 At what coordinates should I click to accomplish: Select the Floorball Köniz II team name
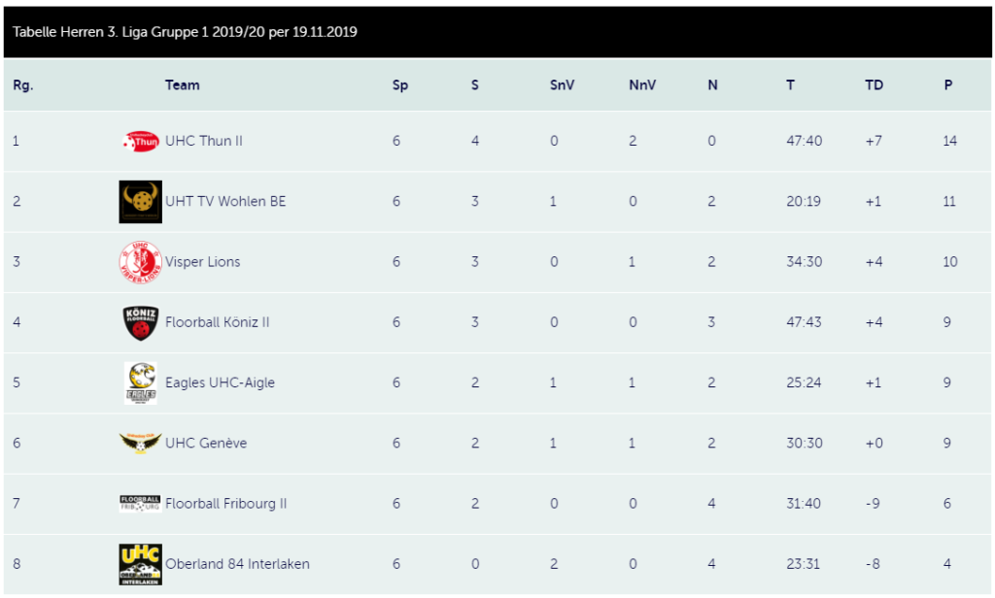click(x=217, y=322)
